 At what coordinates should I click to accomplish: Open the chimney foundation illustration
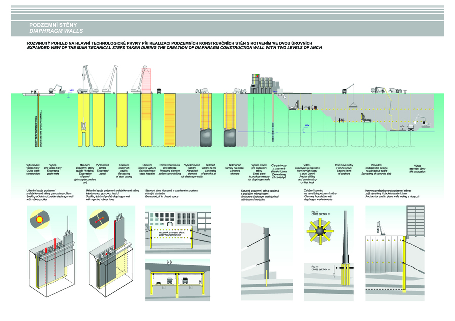tap(329, 253)
